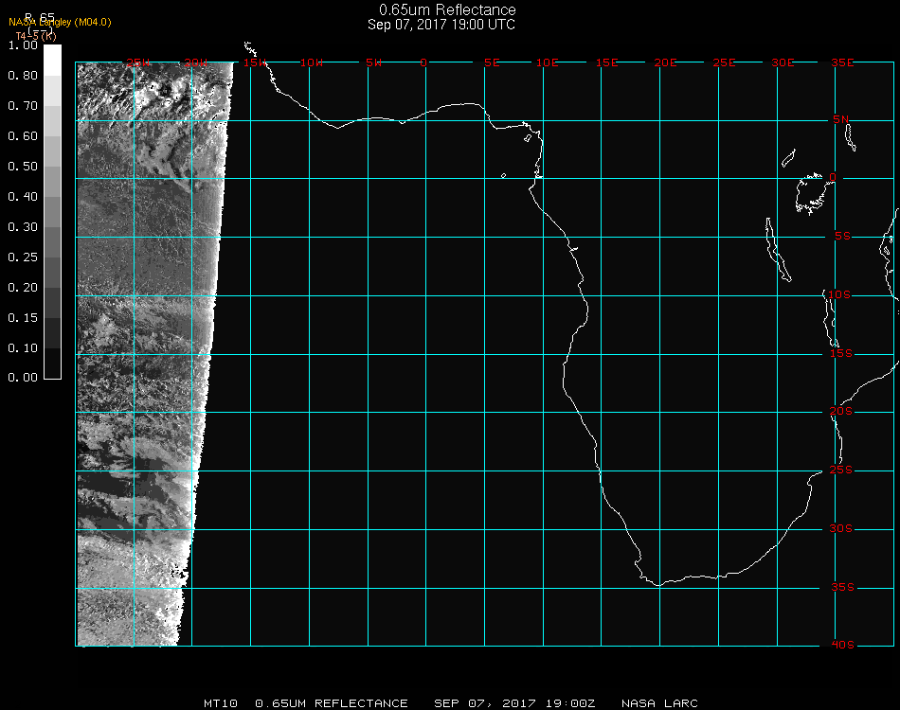The image size is (900, 710).
Task: Click the 5N latitude label
Action: [x=841, y=119]
